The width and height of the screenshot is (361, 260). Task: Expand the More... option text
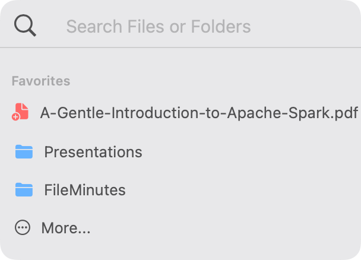66,228
